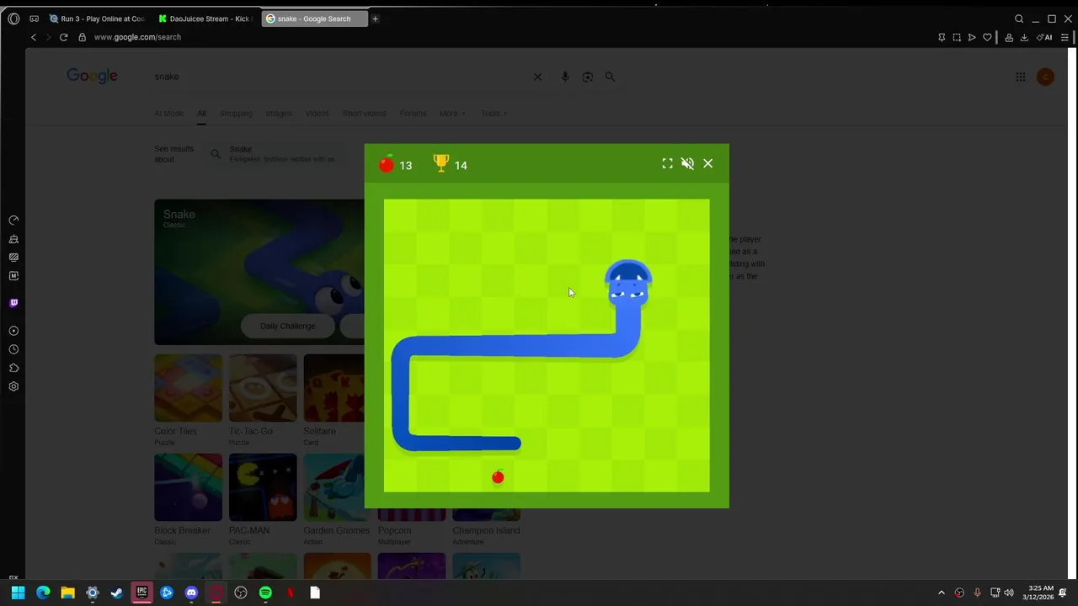
Task: Open Discord from the taskbar
Action: coord(191,593)
